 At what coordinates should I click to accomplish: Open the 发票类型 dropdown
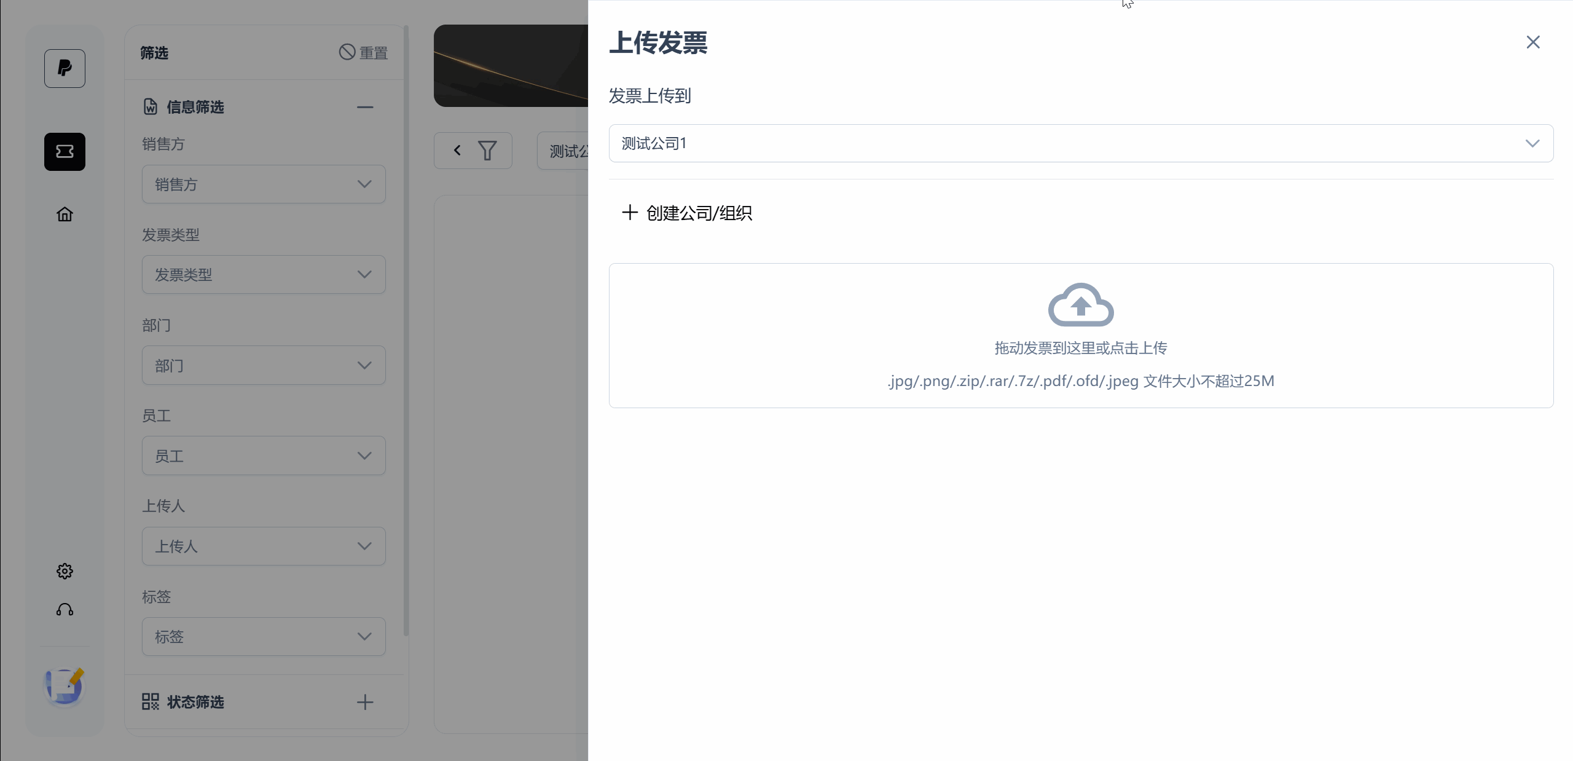pyautogui.click(x=264, y=274)
